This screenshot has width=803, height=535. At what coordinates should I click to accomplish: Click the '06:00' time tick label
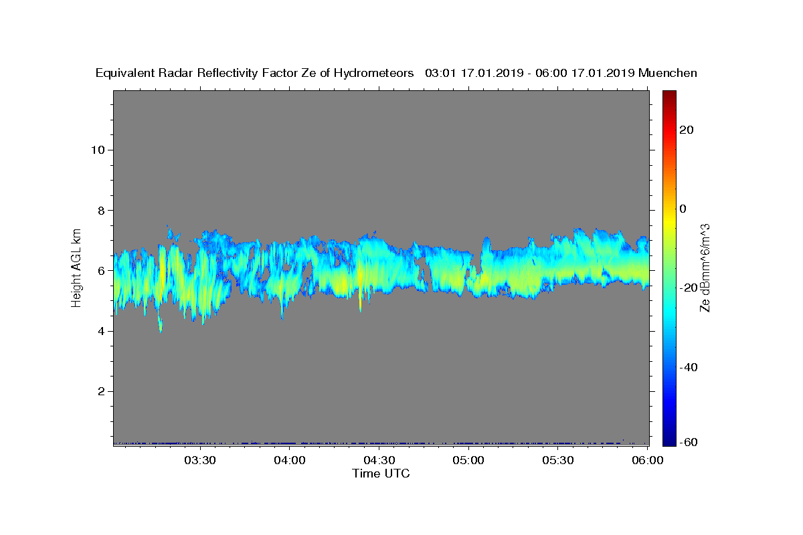click(x=648, y=461)
